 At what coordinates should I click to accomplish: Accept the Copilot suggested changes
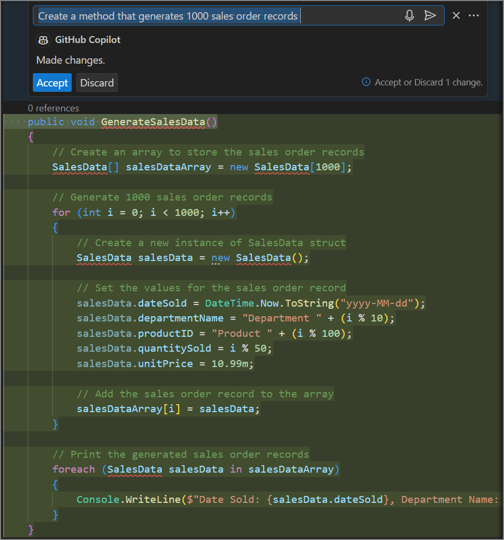click(x=52, y=83)
